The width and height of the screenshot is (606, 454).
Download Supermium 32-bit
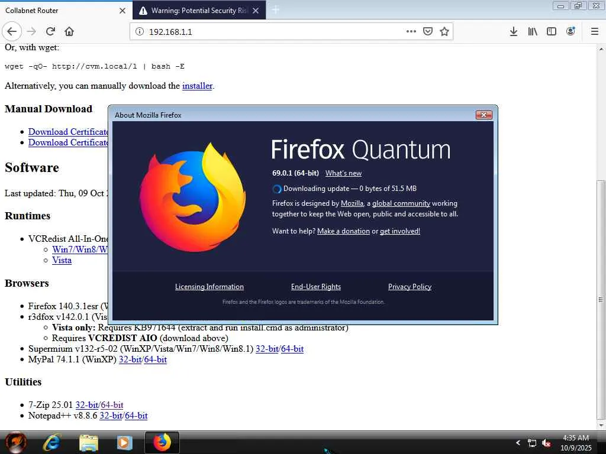tap(267, 349)
